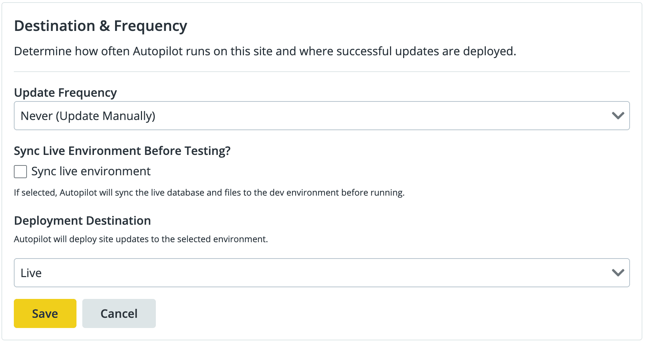The image size is (646, 344).
Task: Open the Deployment Destination dropdown
Action: tap(322, 273)
